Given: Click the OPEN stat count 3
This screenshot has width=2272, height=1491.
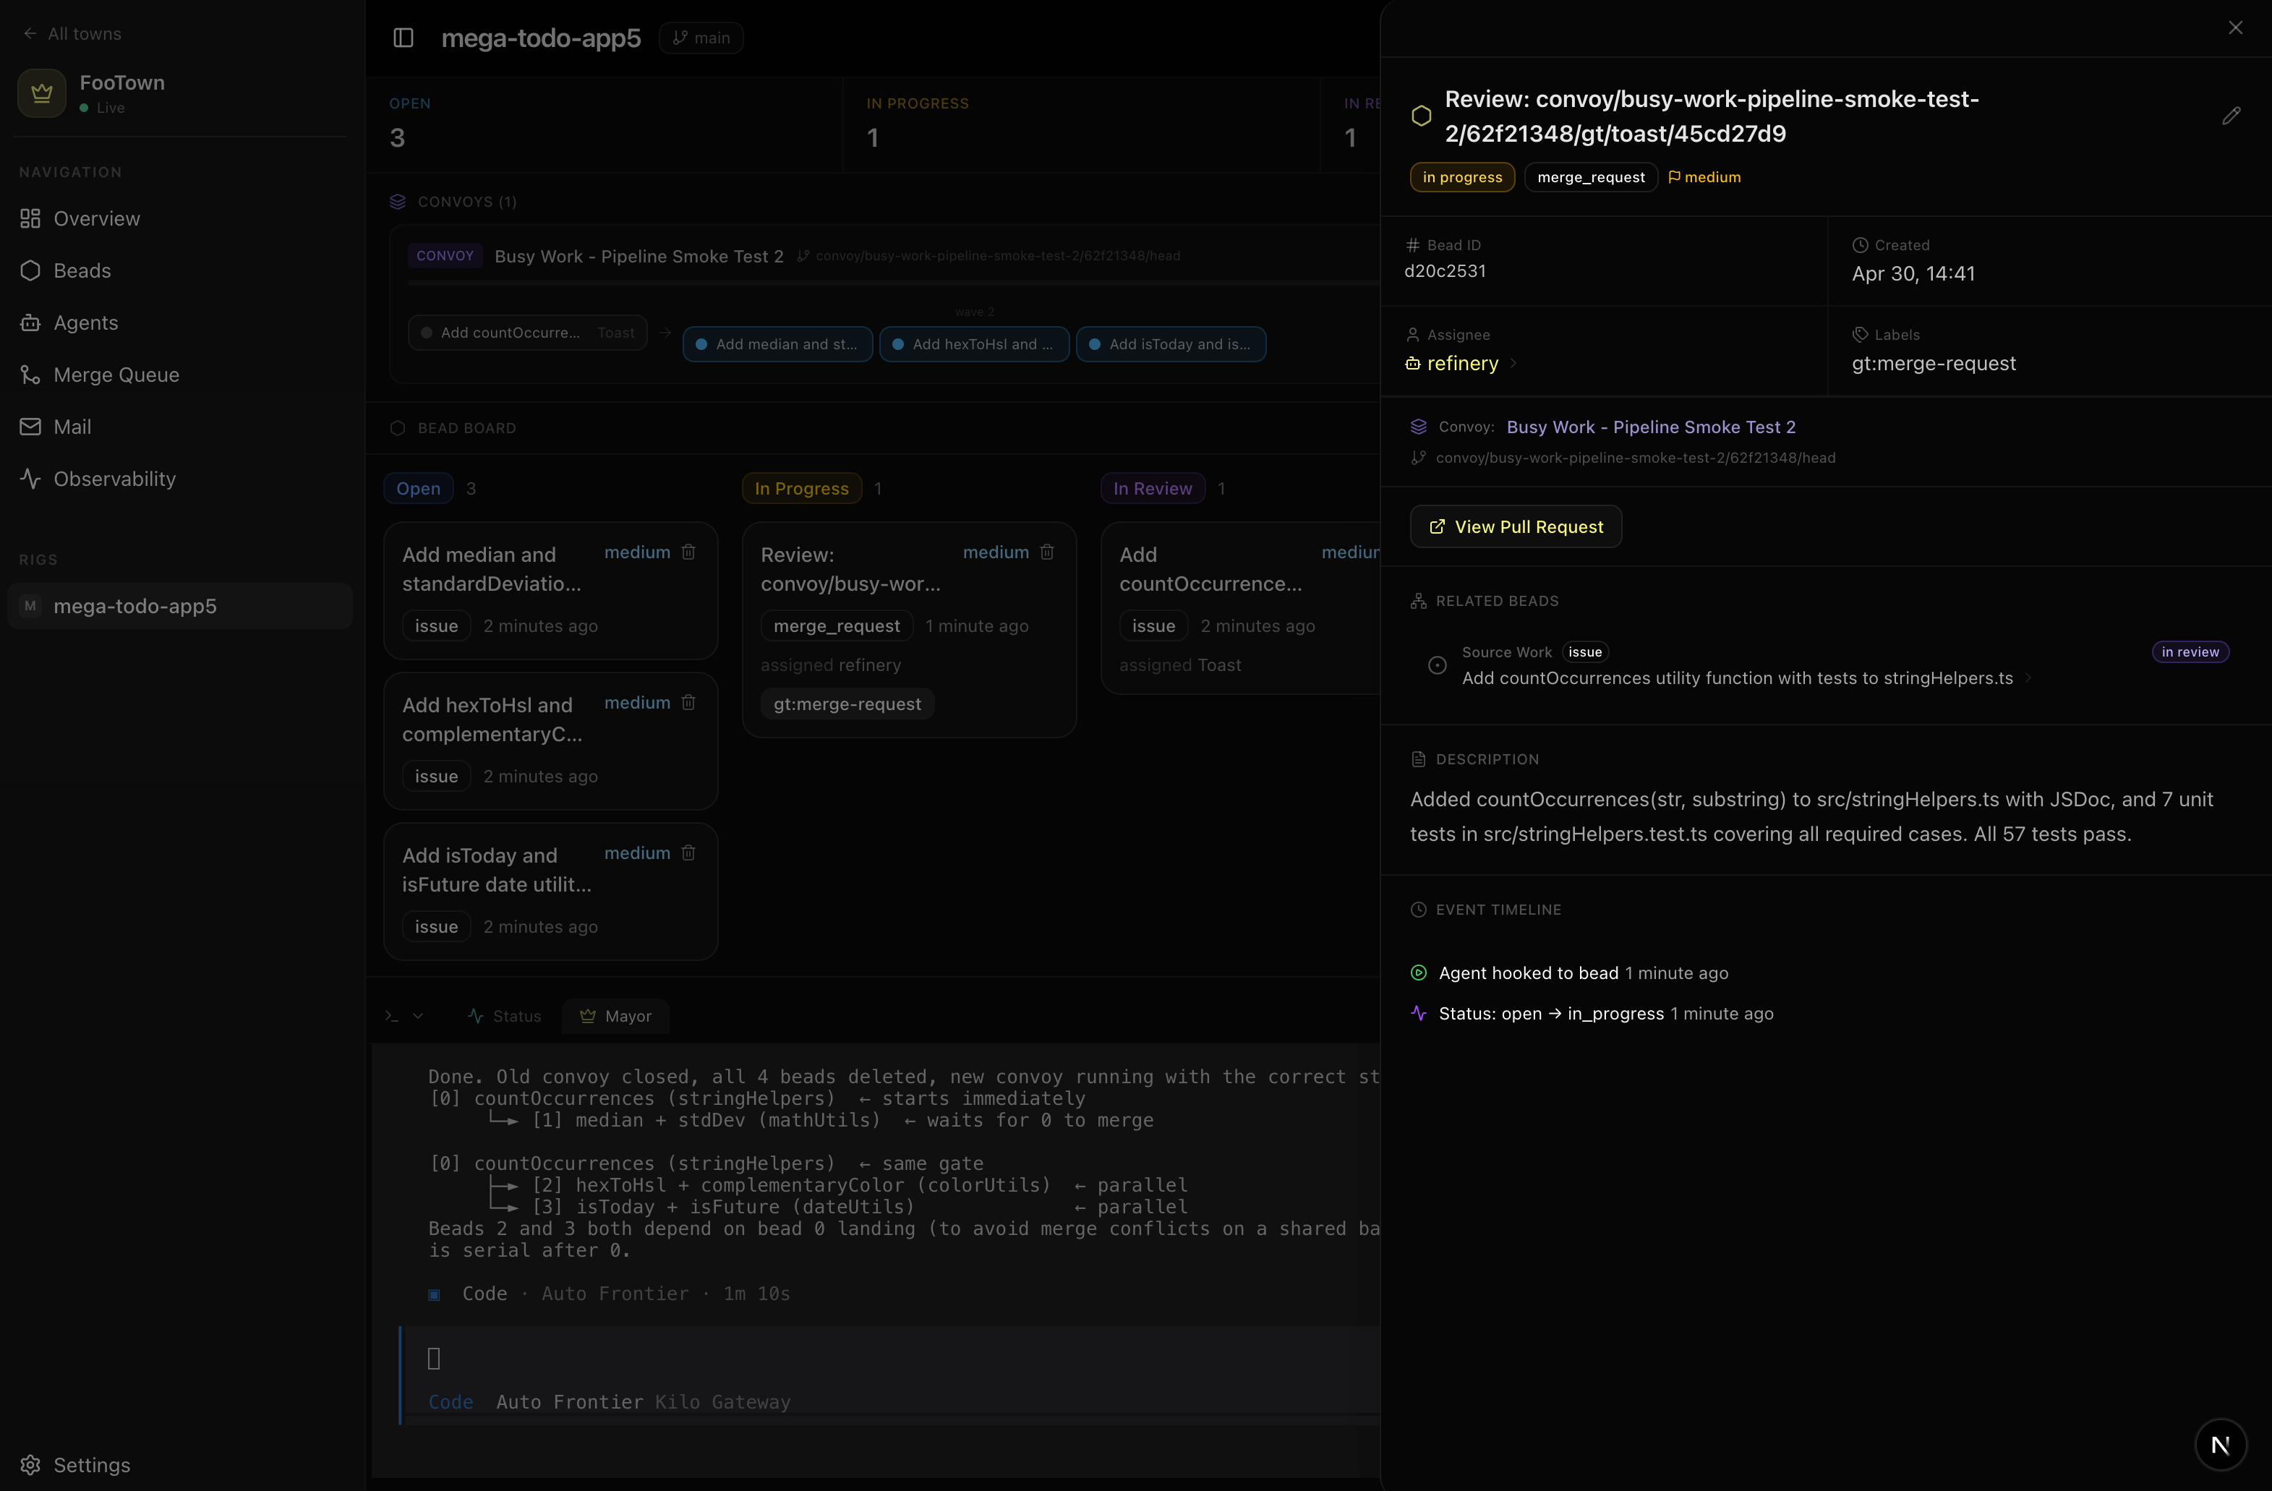Looking at the screenshot, I should [397, 138].
